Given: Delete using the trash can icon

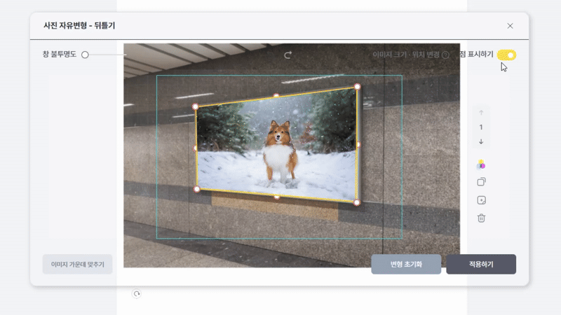Looking at the screenshot, I should 481,218.
